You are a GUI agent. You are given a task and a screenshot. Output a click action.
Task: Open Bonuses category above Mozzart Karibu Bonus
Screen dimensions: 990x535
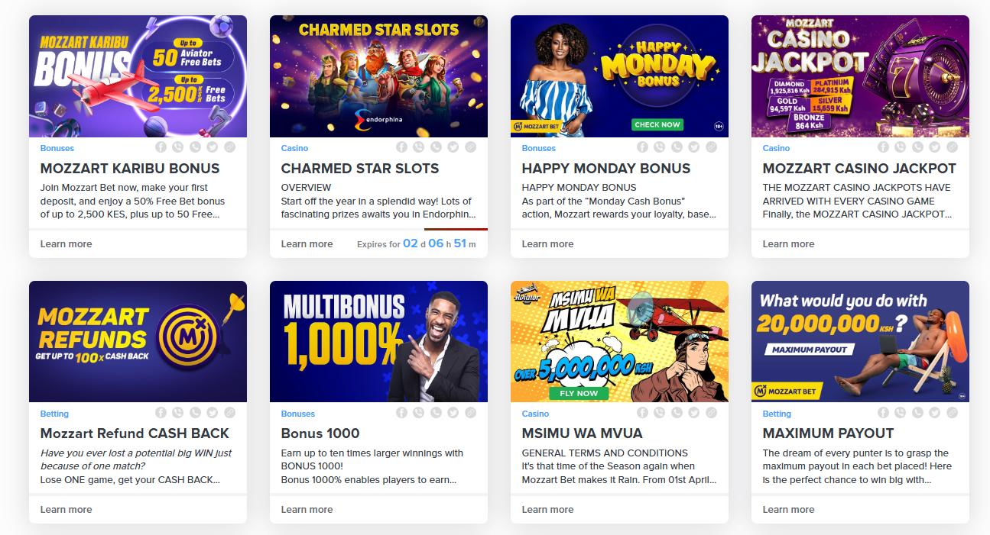click(x=57, y=148)
